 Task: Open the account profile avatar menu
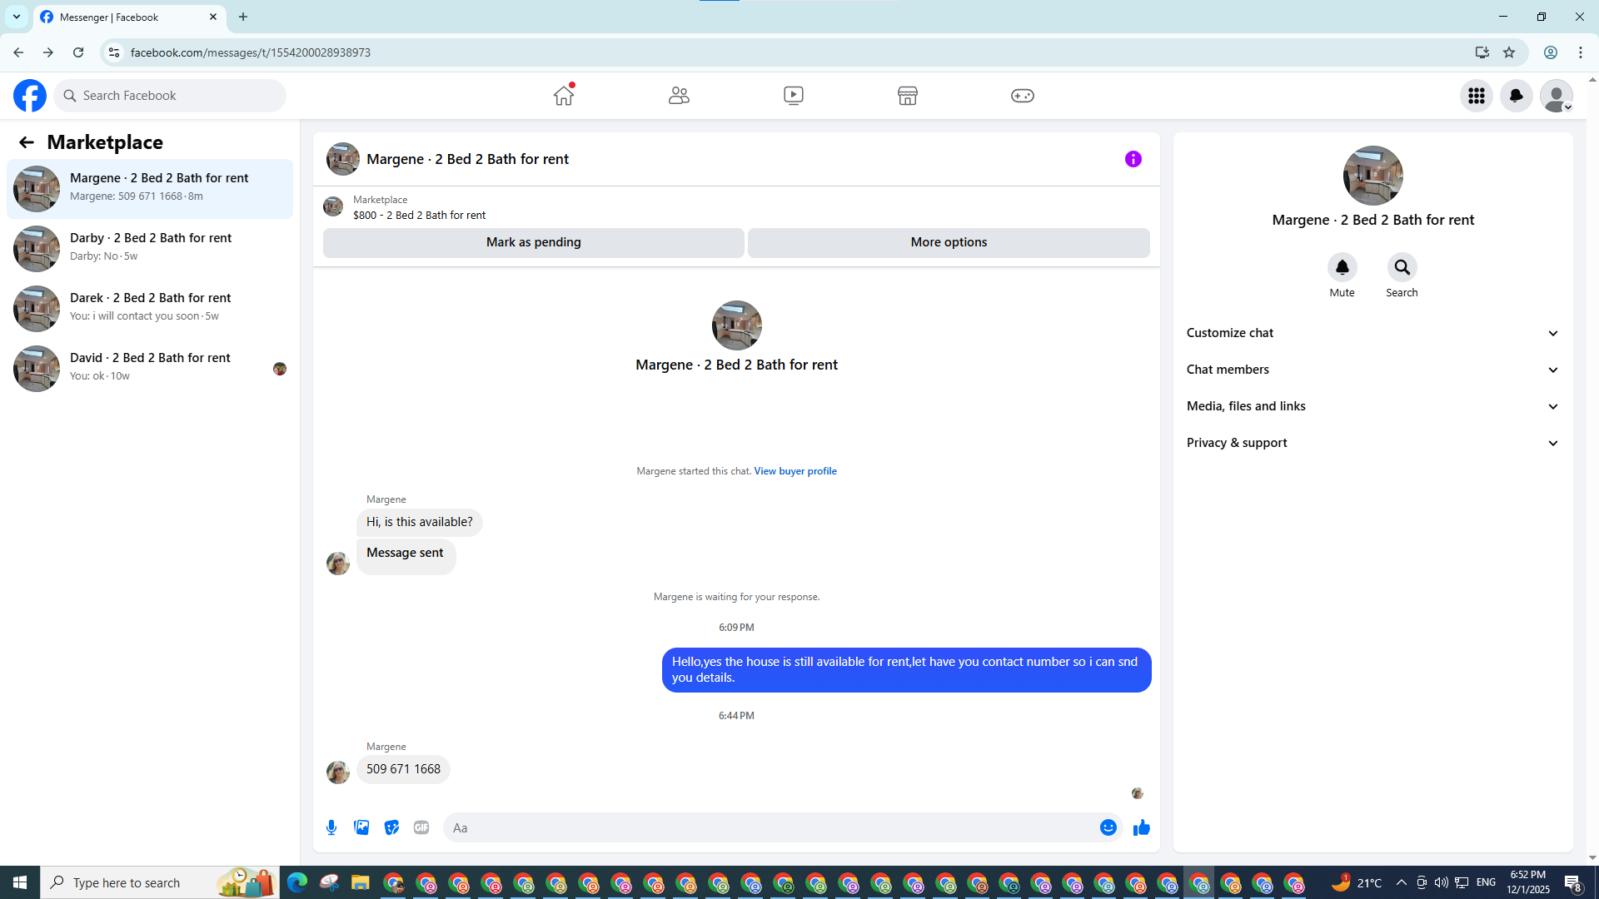[1557, 96]
